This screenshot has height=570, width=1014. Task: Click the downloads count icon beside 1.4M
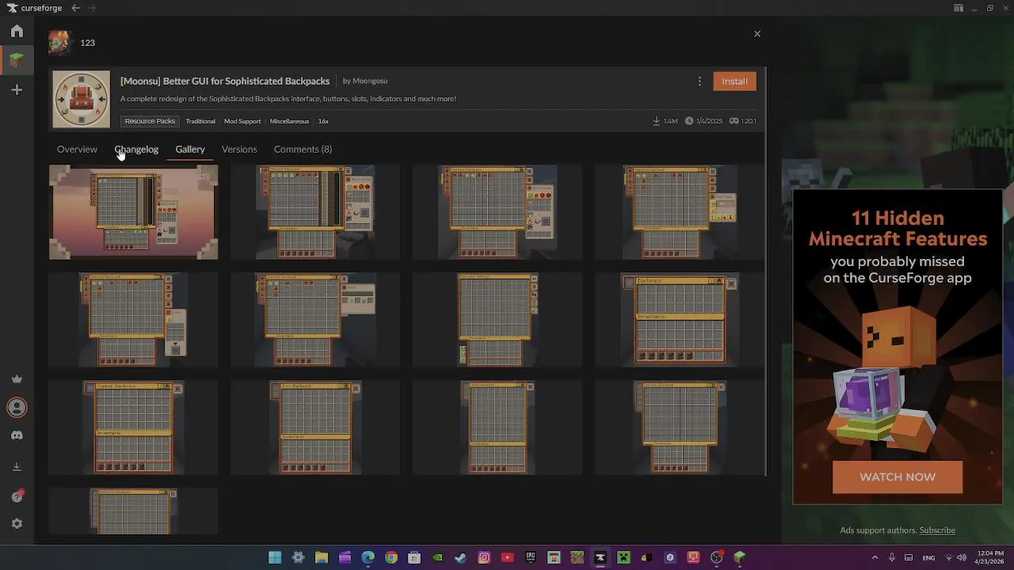pyautogui.click(x=657, y=121)
